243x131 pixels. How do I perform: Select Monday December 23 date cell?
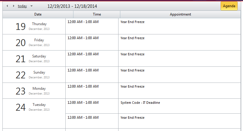34,91
